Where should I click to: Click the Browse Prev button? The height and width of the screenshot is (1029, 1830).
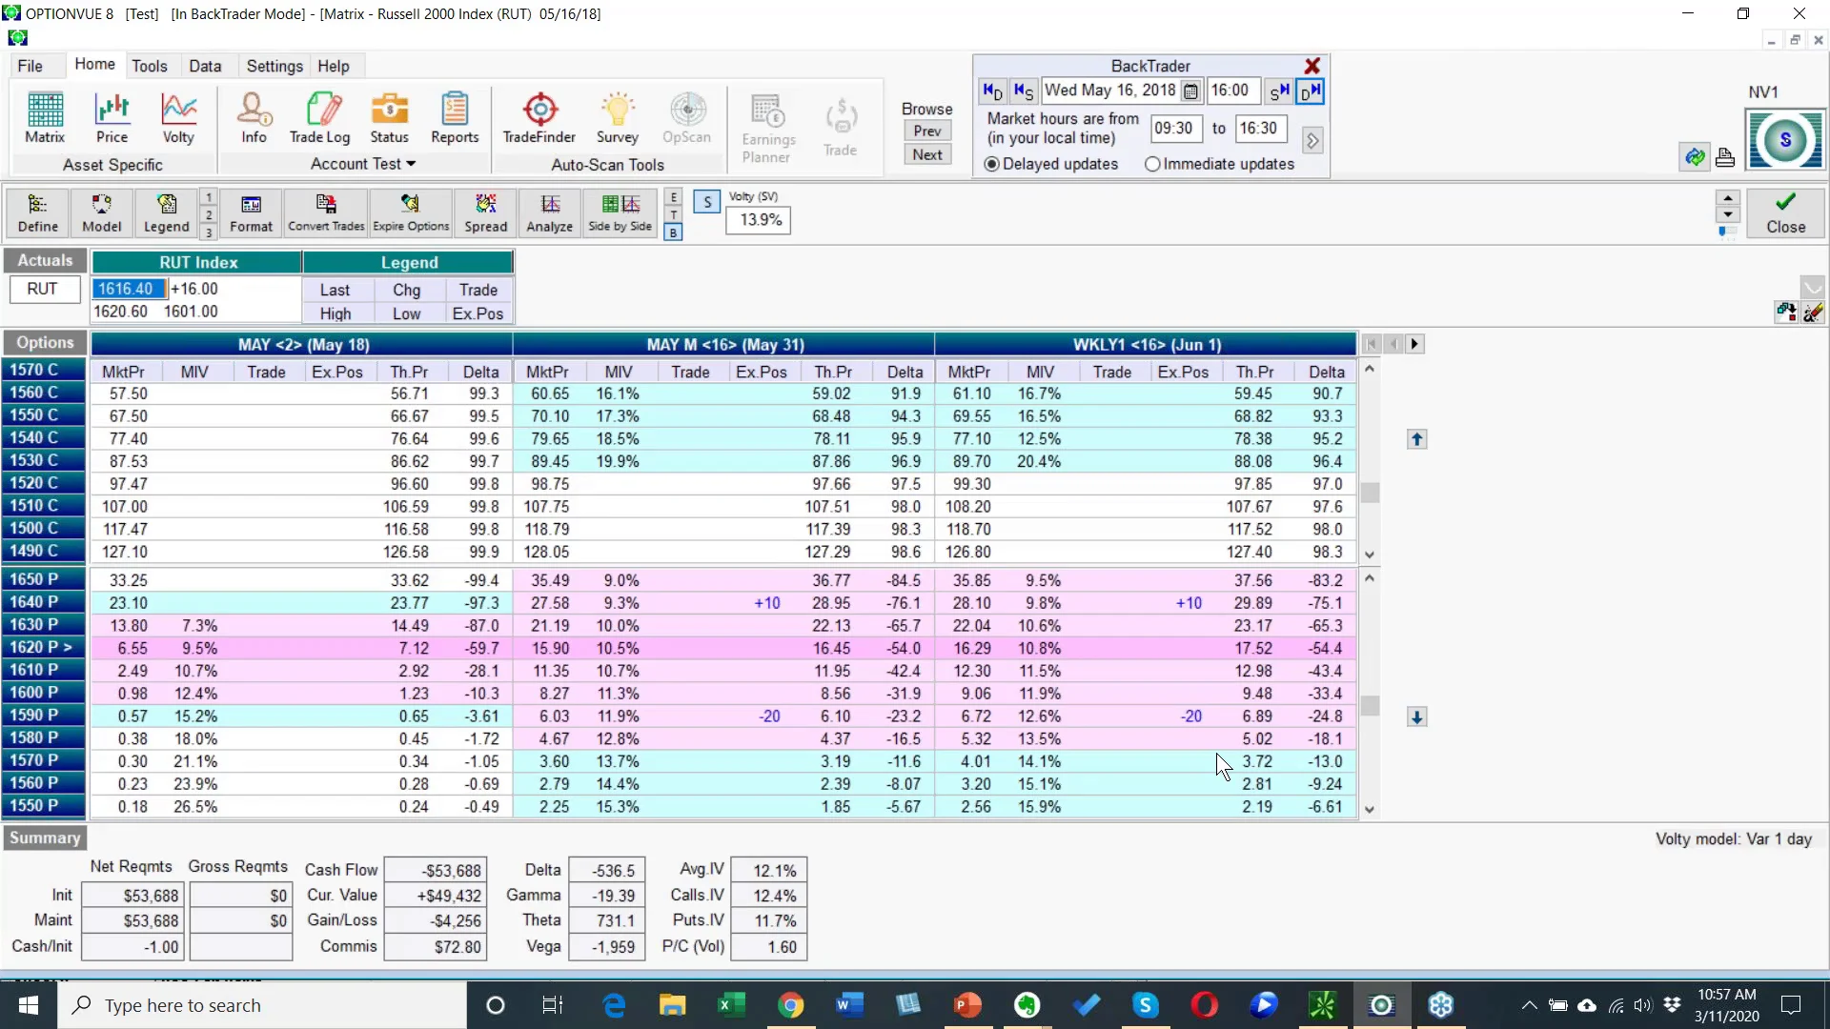[927, 131]
